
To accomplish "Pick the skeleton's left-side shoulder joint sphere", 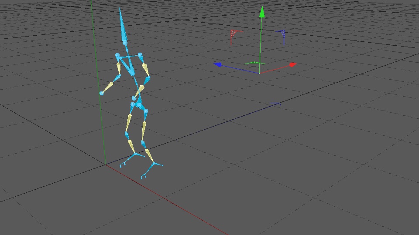I will (x=117, y=55).
